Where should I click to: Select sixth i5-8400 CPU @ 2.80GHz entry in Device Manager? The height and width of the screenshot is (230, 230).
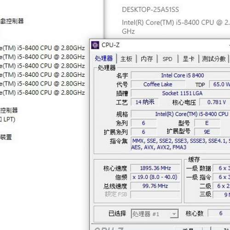42,92
